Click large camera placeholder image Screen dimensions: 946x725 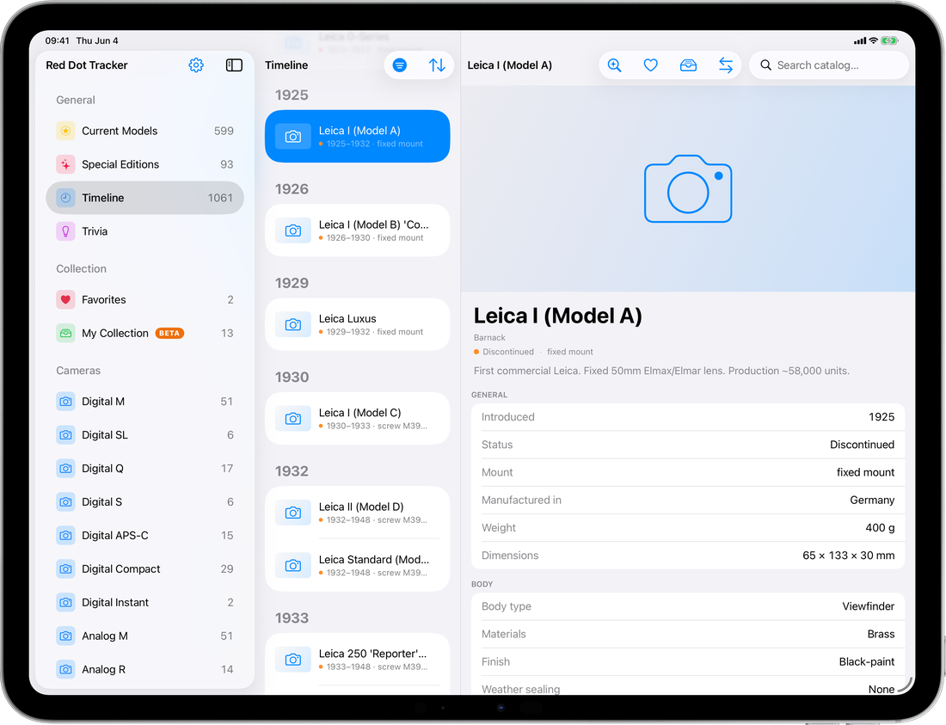tap(688, 189)
